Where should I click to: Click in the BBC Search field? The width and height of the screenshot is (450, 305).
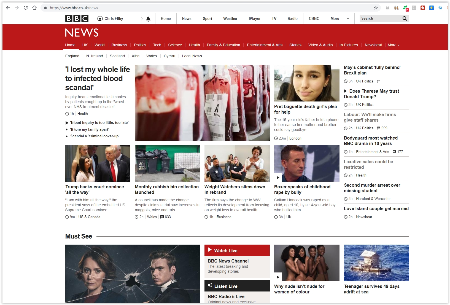pyautogui.click(x=380, y=18)
